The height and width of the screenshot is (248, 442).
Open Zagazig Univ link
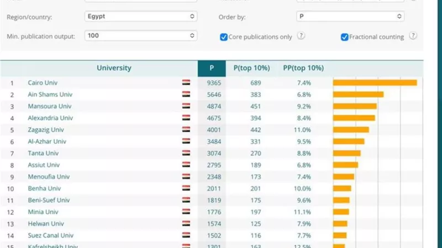[46, 130]
